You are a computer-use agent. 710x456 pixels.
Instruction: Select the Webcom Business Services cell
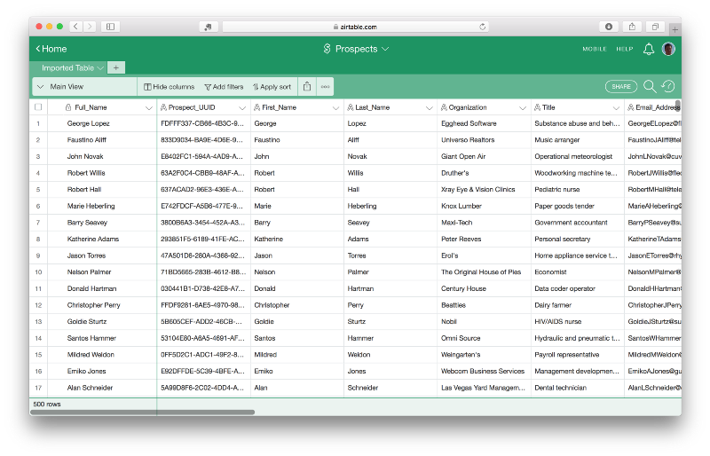click(x=484, y=372)
